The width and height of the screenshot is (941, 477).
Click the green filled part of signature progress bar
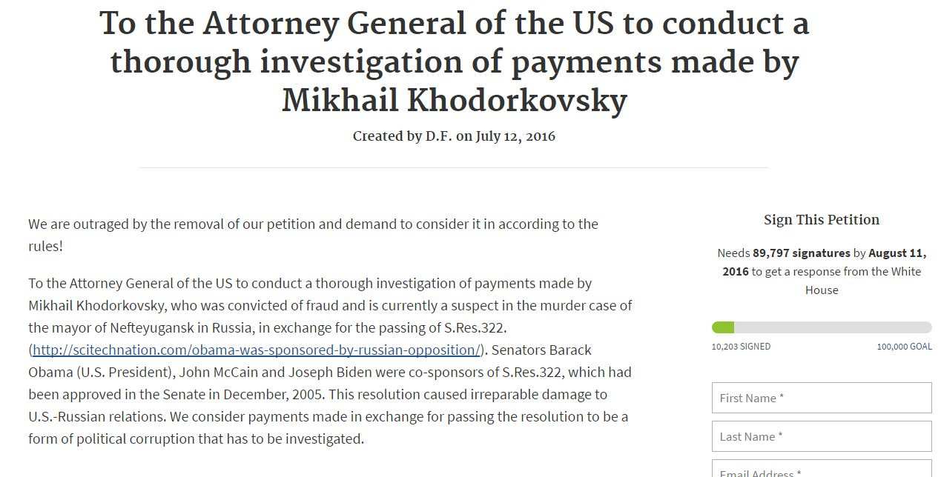click(x=723, y=327)
